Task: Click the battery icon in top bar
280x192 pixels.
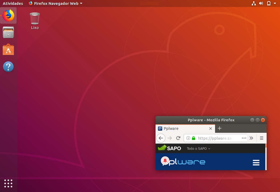Action: tap(269, 3)
